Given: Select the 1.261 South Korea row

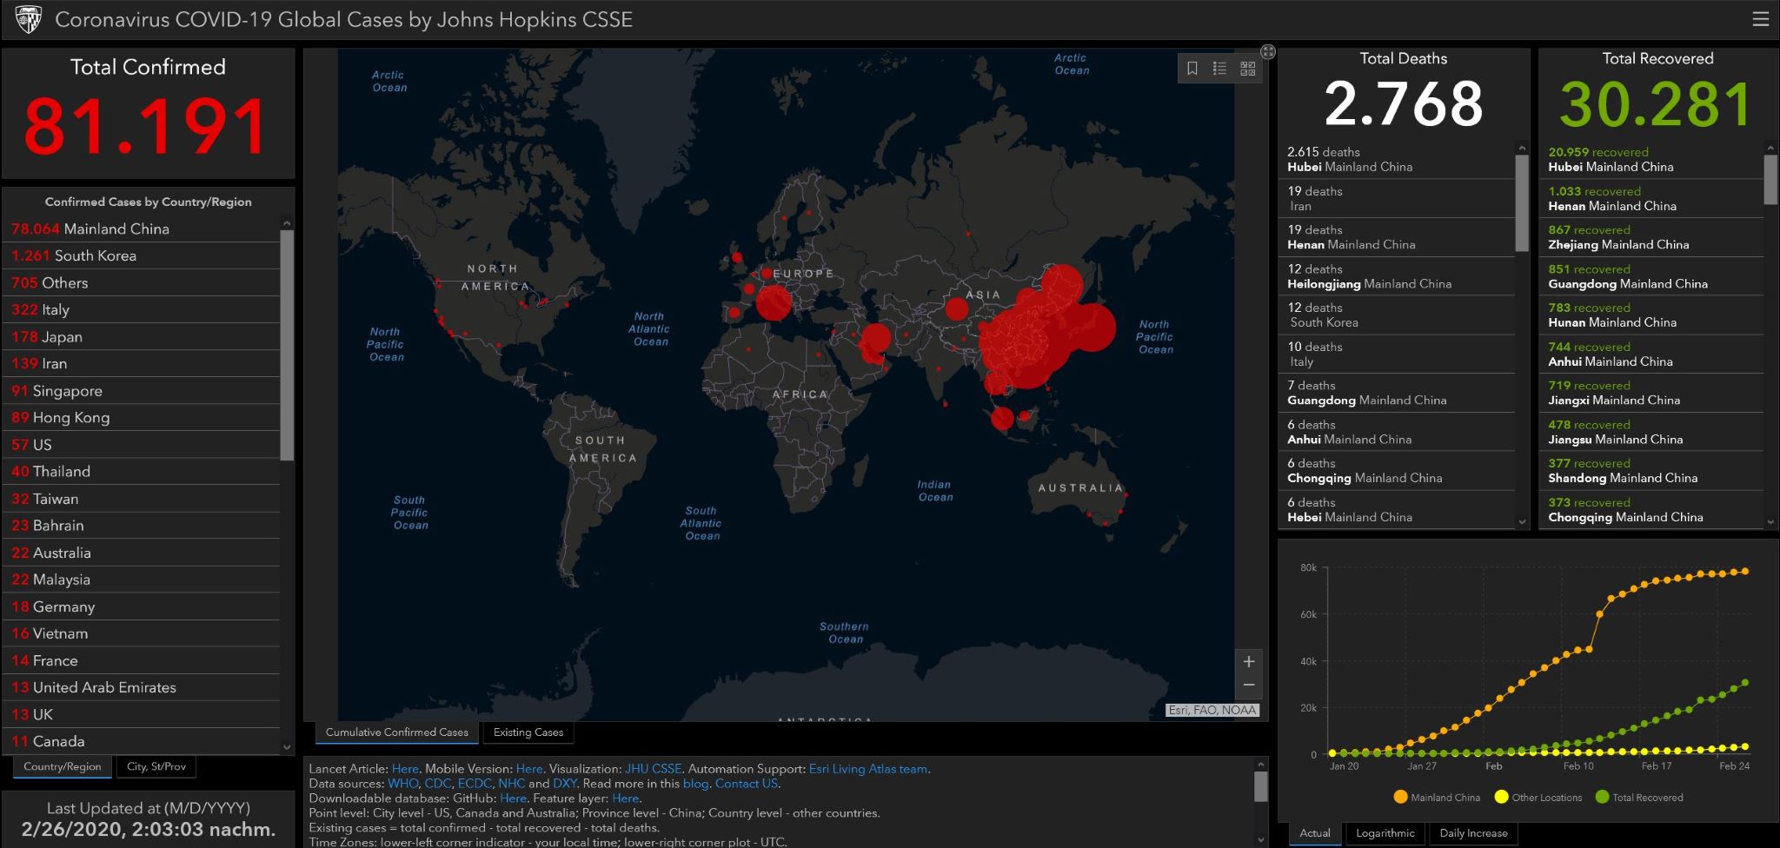Looking at the screenshot, I should point(142,255).
